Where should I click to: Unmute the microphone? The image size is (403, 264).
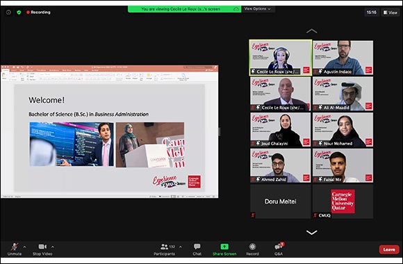pos(15,249)
